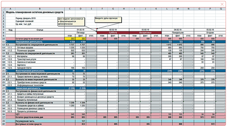This screenshot has width=227, height=126.
Task: Click the 'Статья' header cell
Action: [40, 30]
